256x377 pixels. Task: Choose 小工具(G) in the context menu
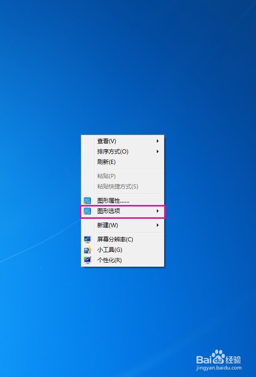click(x=123, y=250)
